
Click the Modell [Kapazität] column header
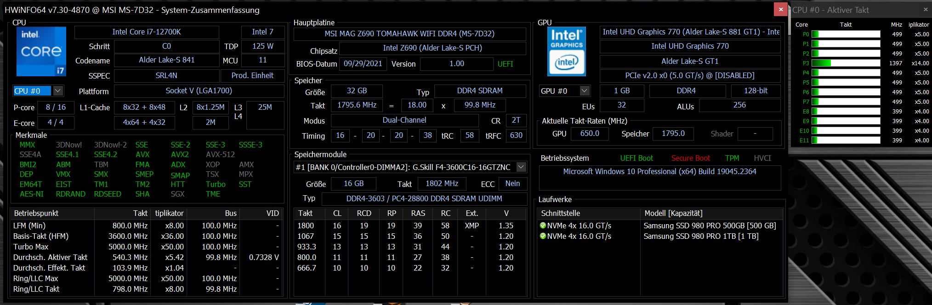pyautogui.click(x=711, y=213)
